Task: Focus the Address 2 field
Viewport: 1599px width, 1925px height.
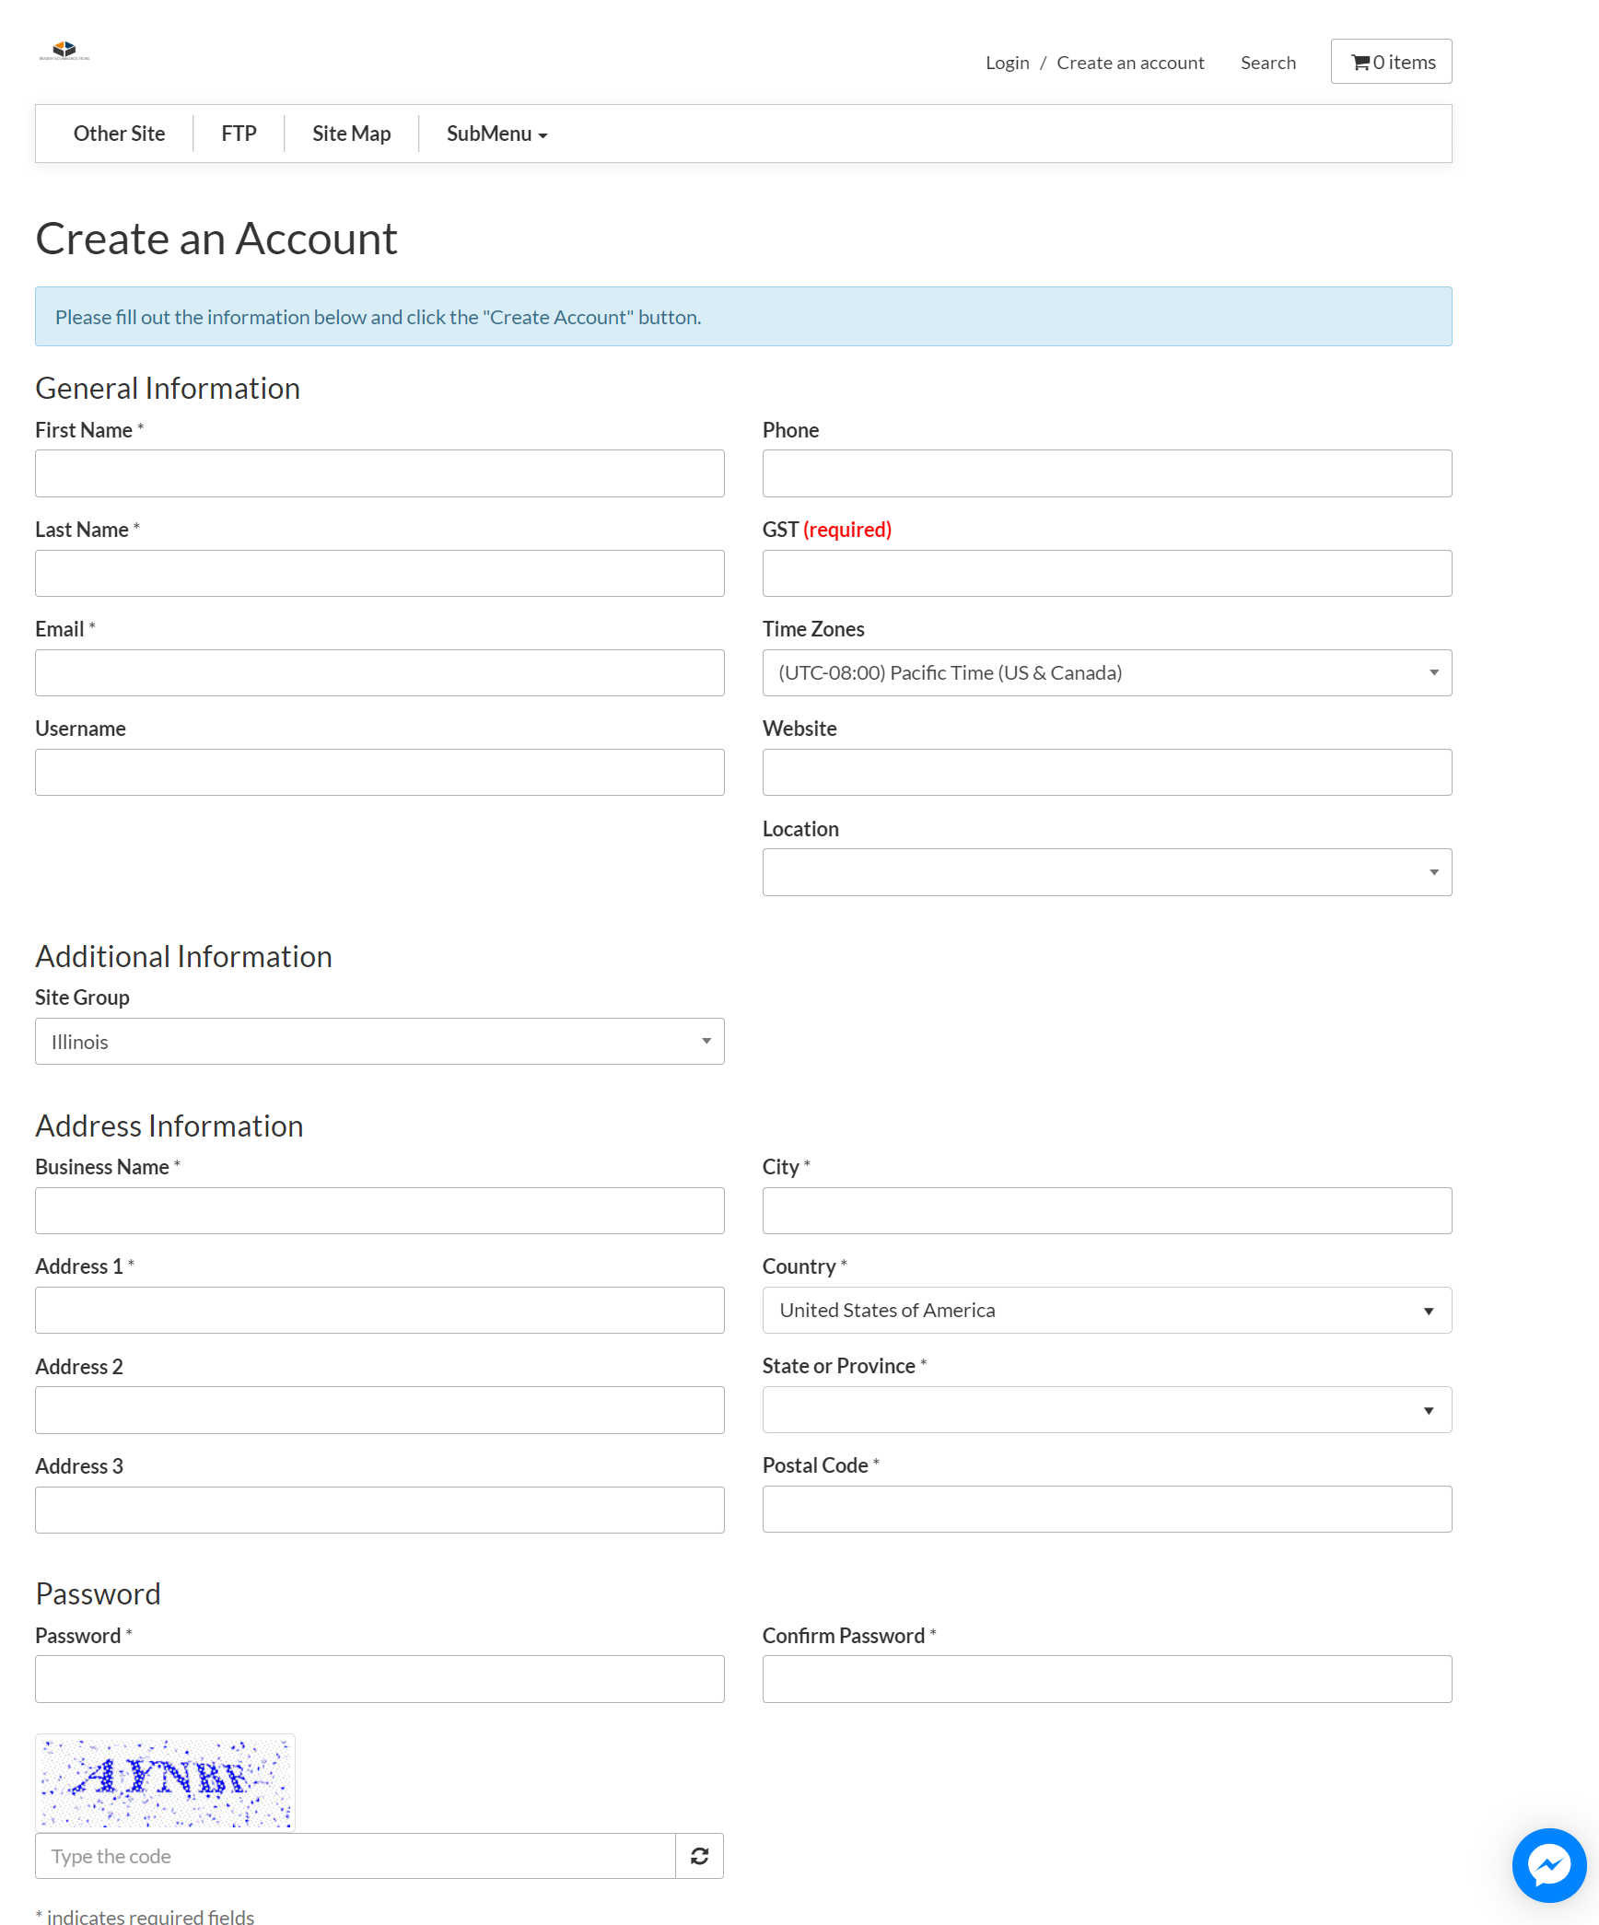Action: tap(379, 1410)
